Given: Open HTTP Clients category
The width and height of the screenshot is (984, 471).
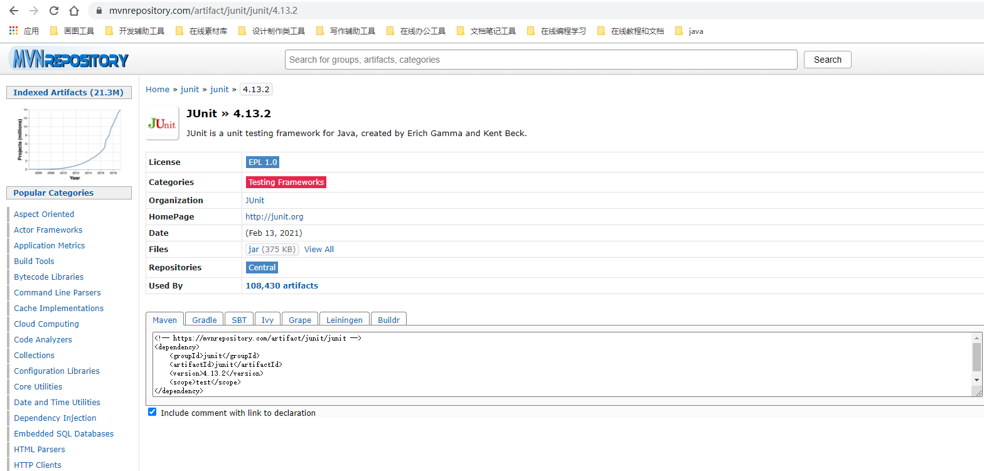Looking at the screenshot, I should click(x=38, y=465).
